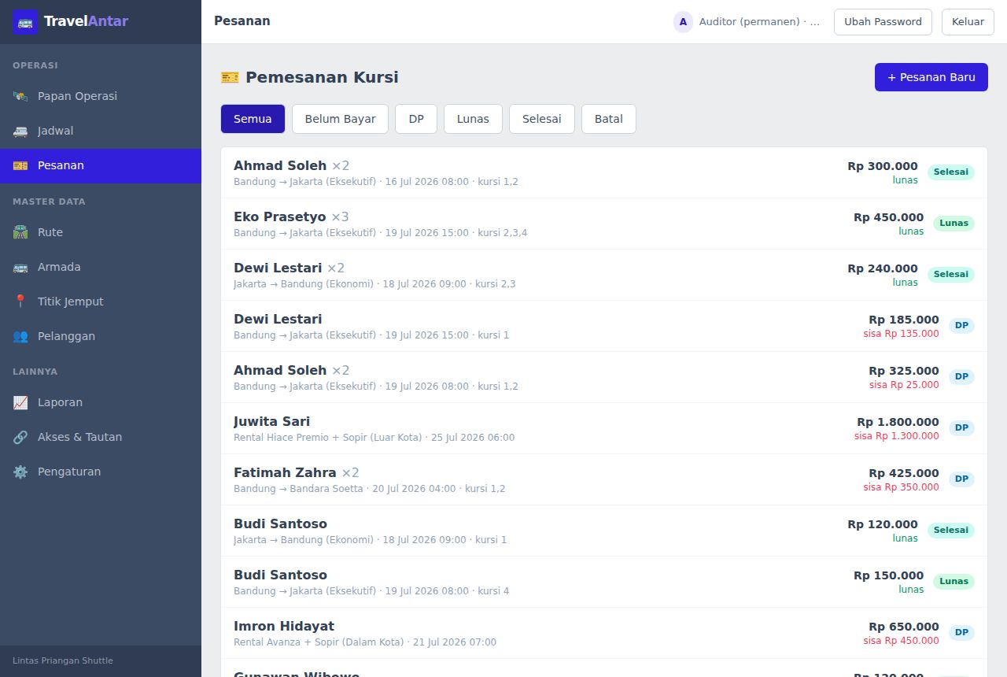Click the Papan Operasi sidebar icon
This screenshot has height=677, width=1007.
point(20,96)
